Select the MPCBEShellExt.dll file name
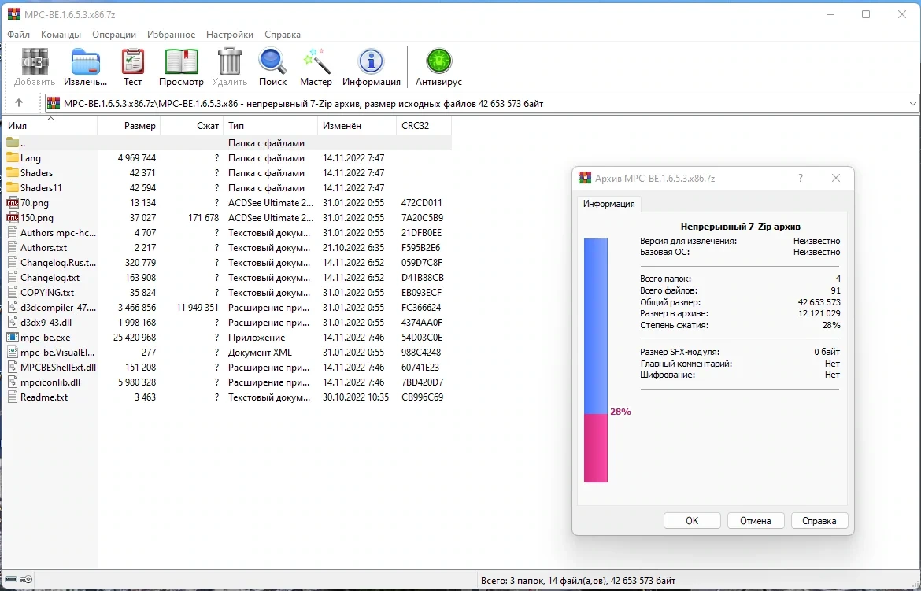921x591 pixels. pos(58,368)
